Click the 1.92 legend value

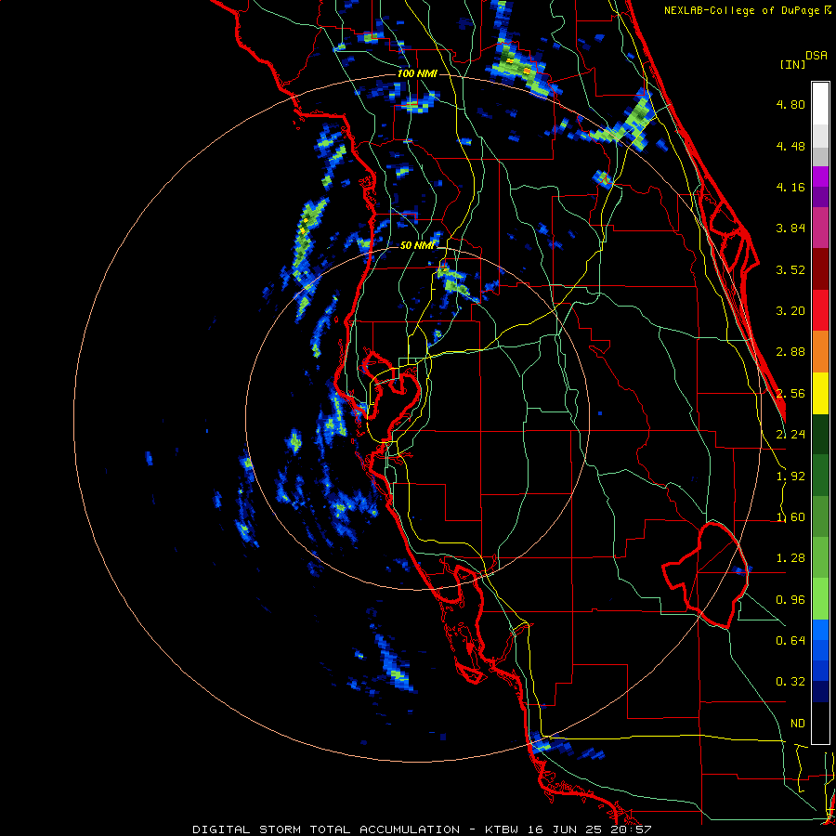coord(790,477)
